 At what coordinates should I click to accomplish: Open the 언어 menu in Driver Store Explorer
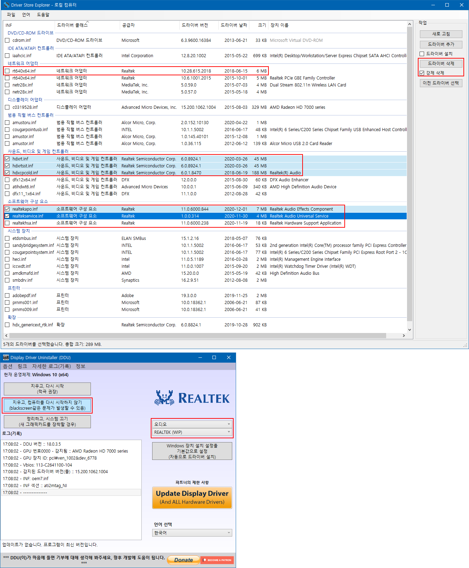tap(26, 15)
